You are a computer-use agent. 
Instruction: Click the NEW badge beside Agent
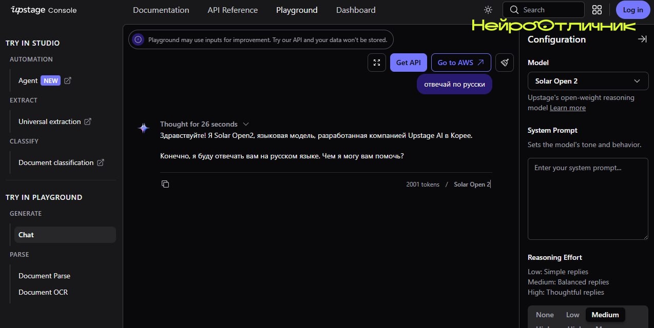point(51,80)
